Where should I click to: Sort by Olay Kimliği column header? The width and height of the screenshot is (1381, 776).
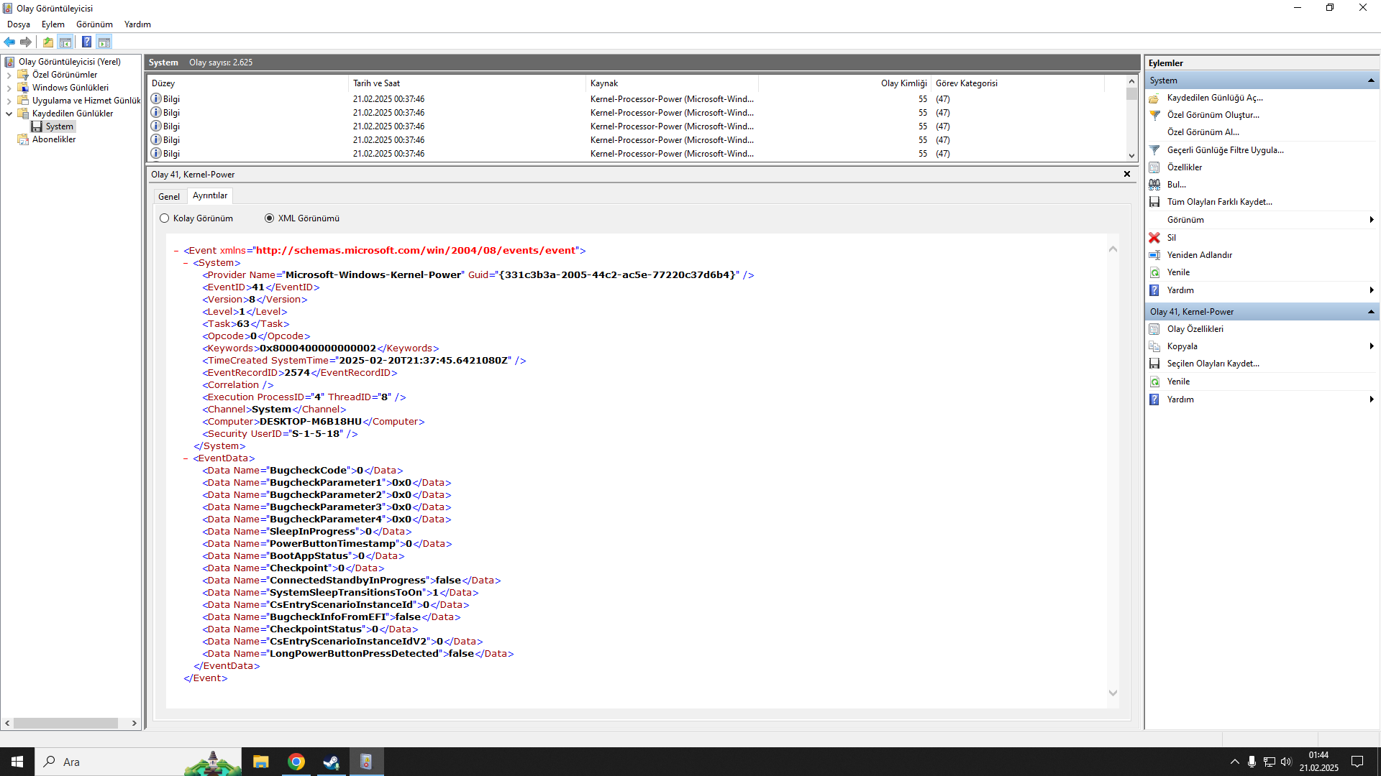(x=844, y=83)
